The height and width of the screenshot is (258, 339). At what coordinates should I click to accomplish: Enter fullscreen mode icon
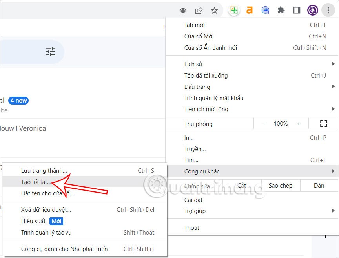(323, 124)
